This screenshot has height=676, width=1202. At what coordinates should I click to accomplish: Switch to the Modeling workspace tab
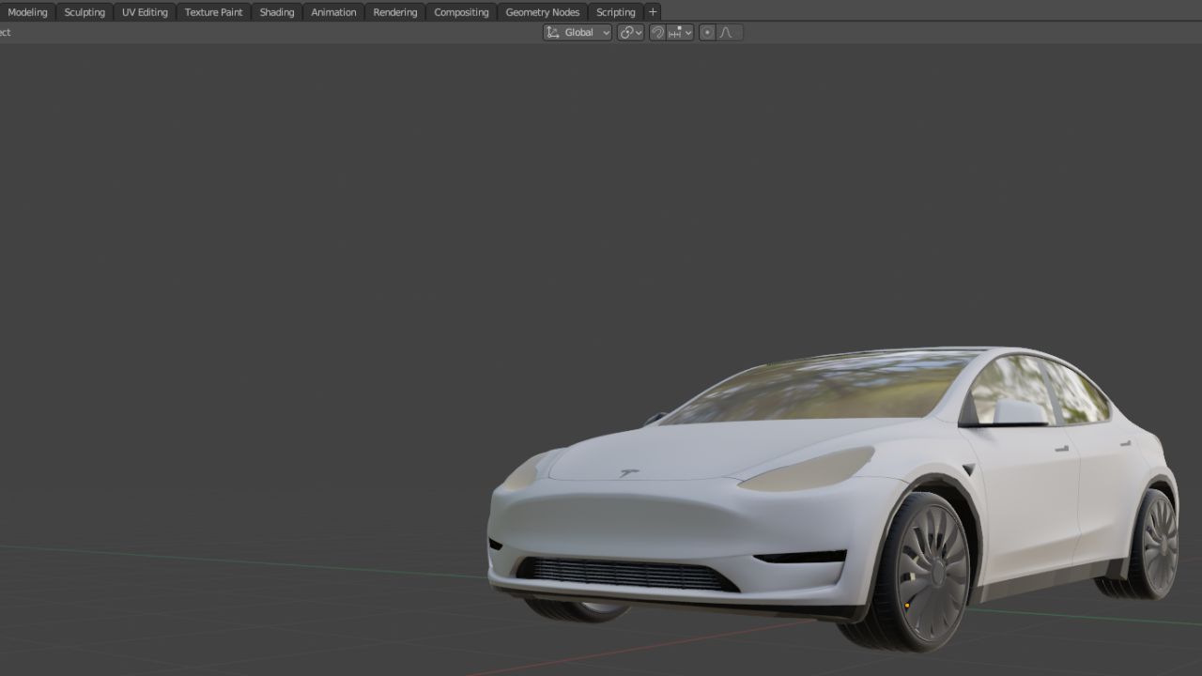point(27,12)
